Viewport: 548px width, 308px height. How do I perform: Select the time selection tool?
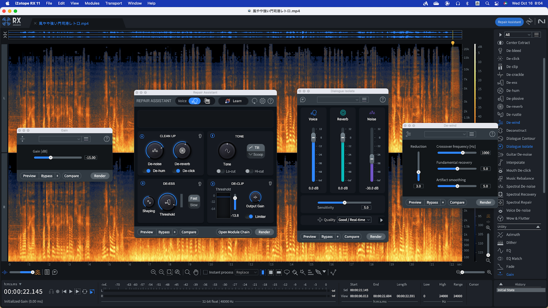(263, 272)
